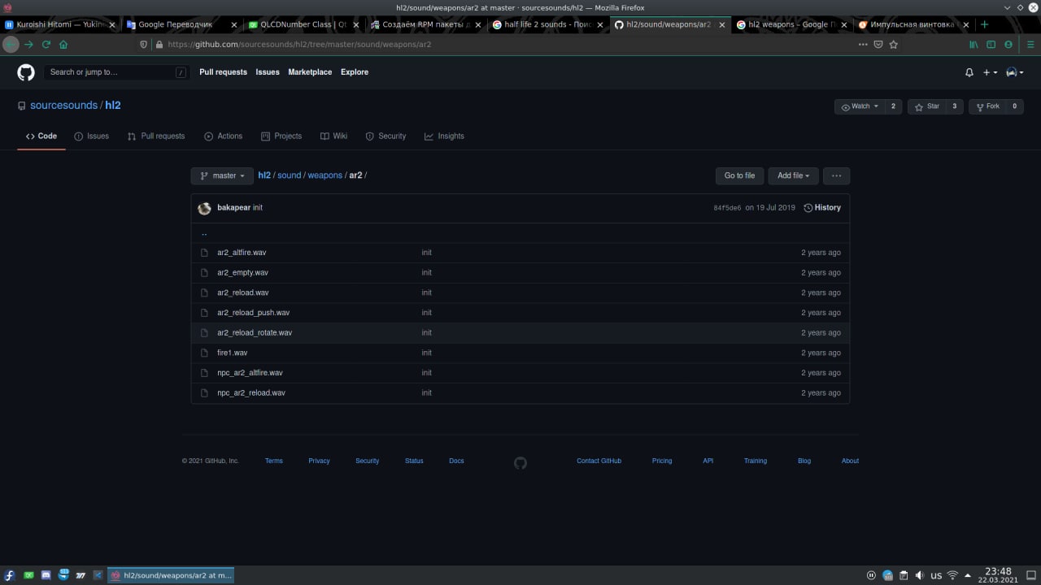Open the hl2 repository title link
Viewport: 1041px width, 585px height.
[113, 106]
